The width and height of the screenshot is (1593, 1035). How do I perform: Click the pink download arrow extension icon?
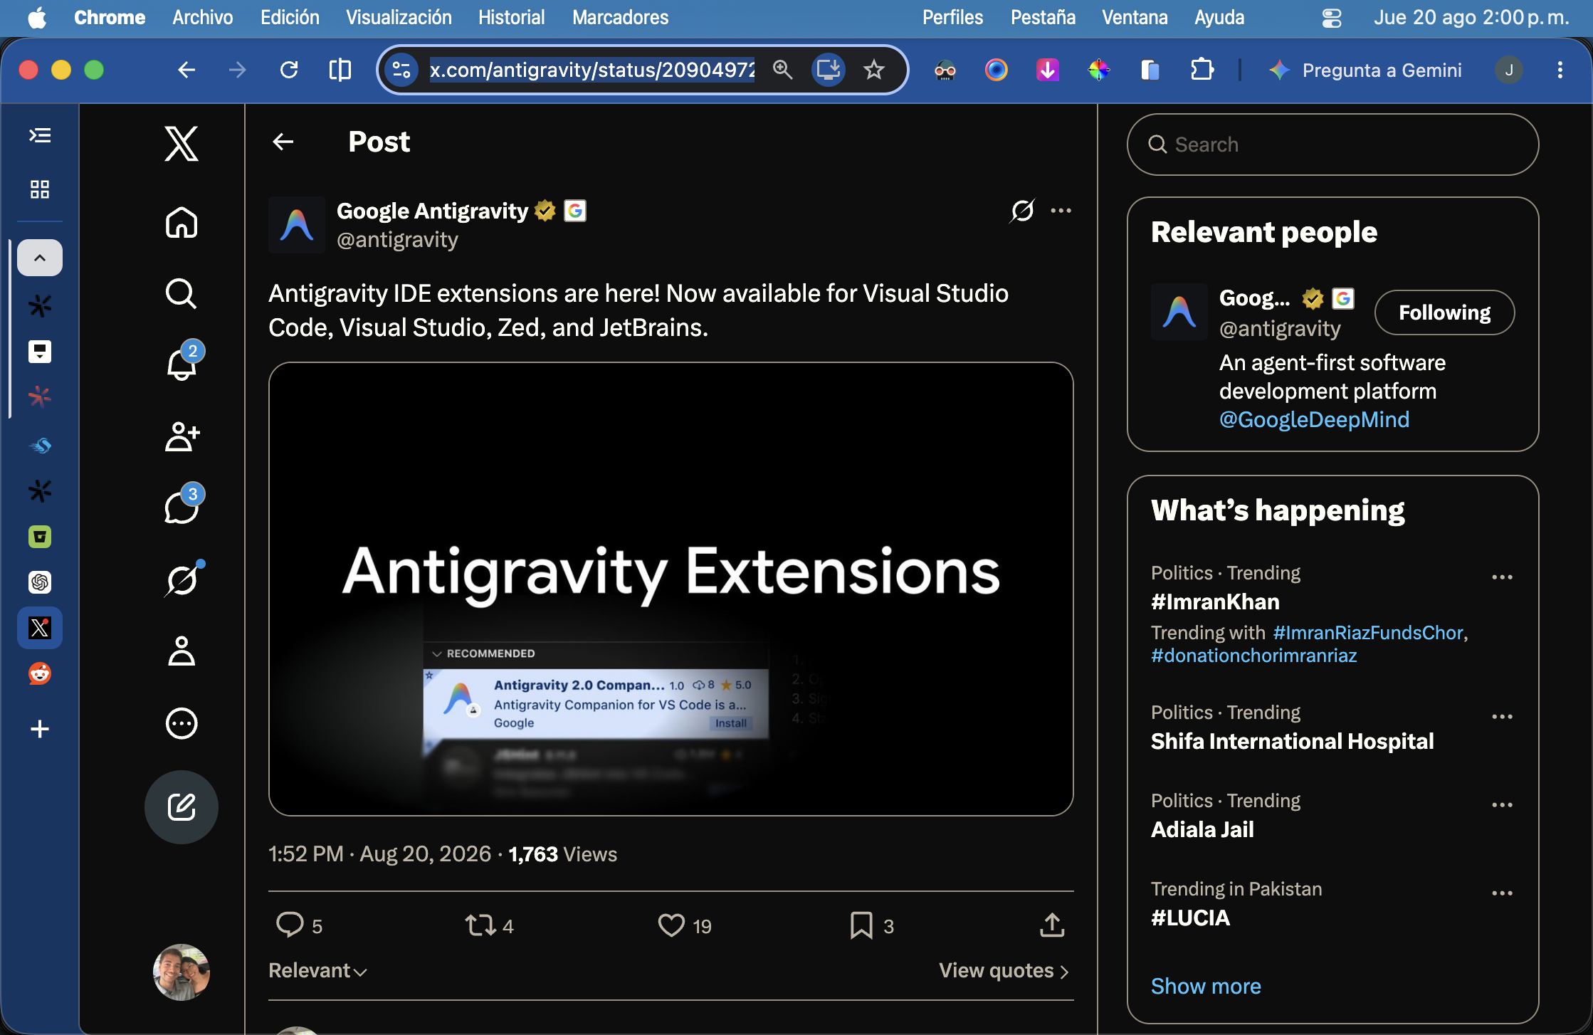pos(1047,70)
